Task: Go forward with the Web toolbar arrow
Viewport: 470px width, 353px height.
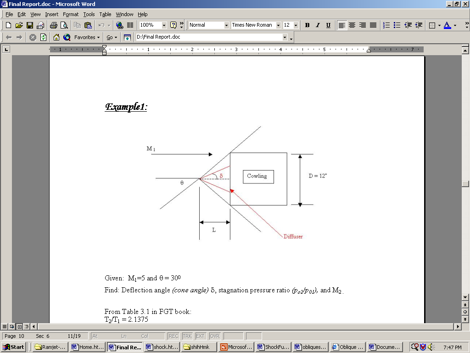Action: click(x=19, y=38)
